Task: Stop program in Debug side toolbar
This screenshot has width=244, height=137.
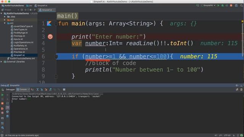Action: coord(2,104)
